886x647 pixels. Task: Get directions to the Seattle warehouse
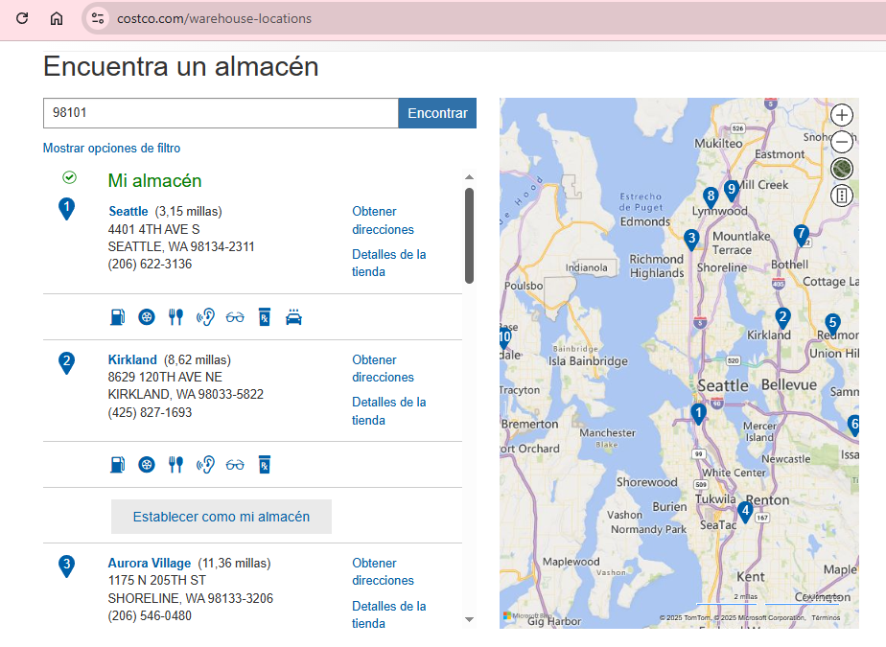(x=383, y=220)
